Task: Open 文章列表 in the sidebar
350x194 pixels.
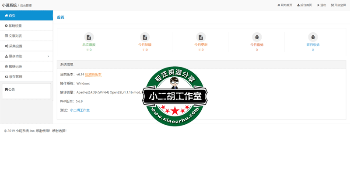Action: click(x=15, y=36)
